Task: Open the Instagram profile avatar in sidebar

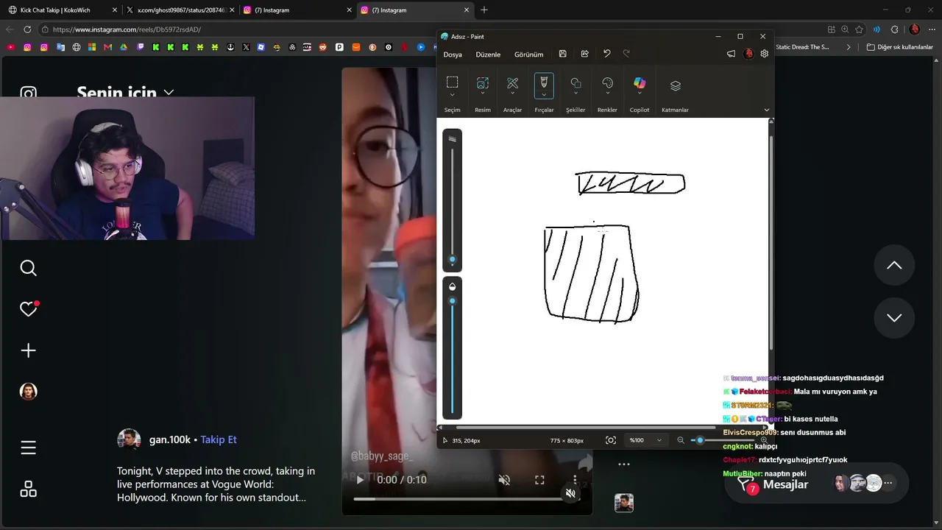Action: coord(28,392)
